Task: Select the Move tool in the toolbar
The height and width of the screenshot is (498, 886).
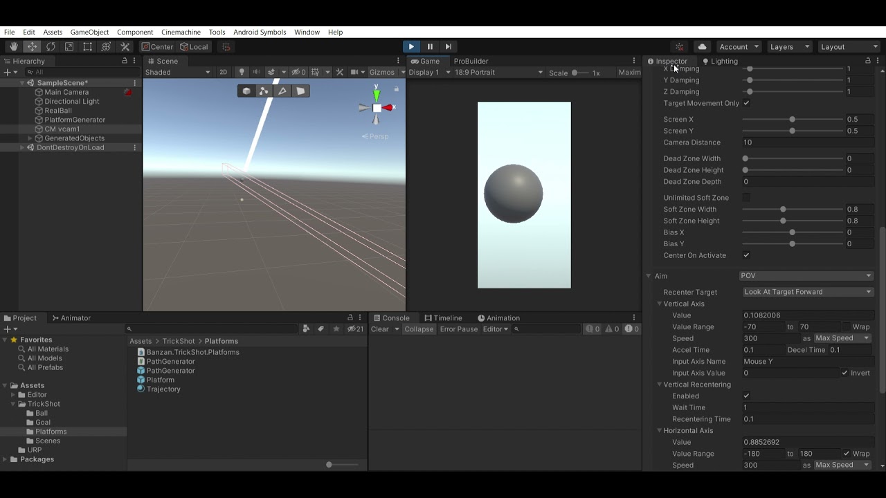Action: tap(32, 46)
